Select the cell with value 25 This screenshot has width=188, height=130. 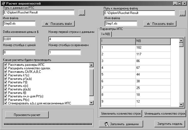(153, 89)
